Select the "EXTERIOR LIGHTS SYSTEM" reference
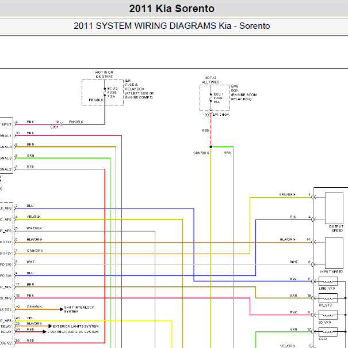This screenshot has width=348, height=348. 75,326
